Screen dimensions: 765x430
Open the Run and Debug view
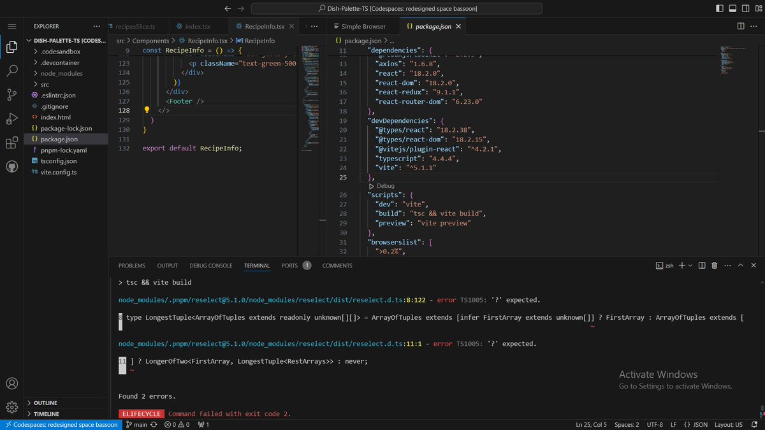11,118
